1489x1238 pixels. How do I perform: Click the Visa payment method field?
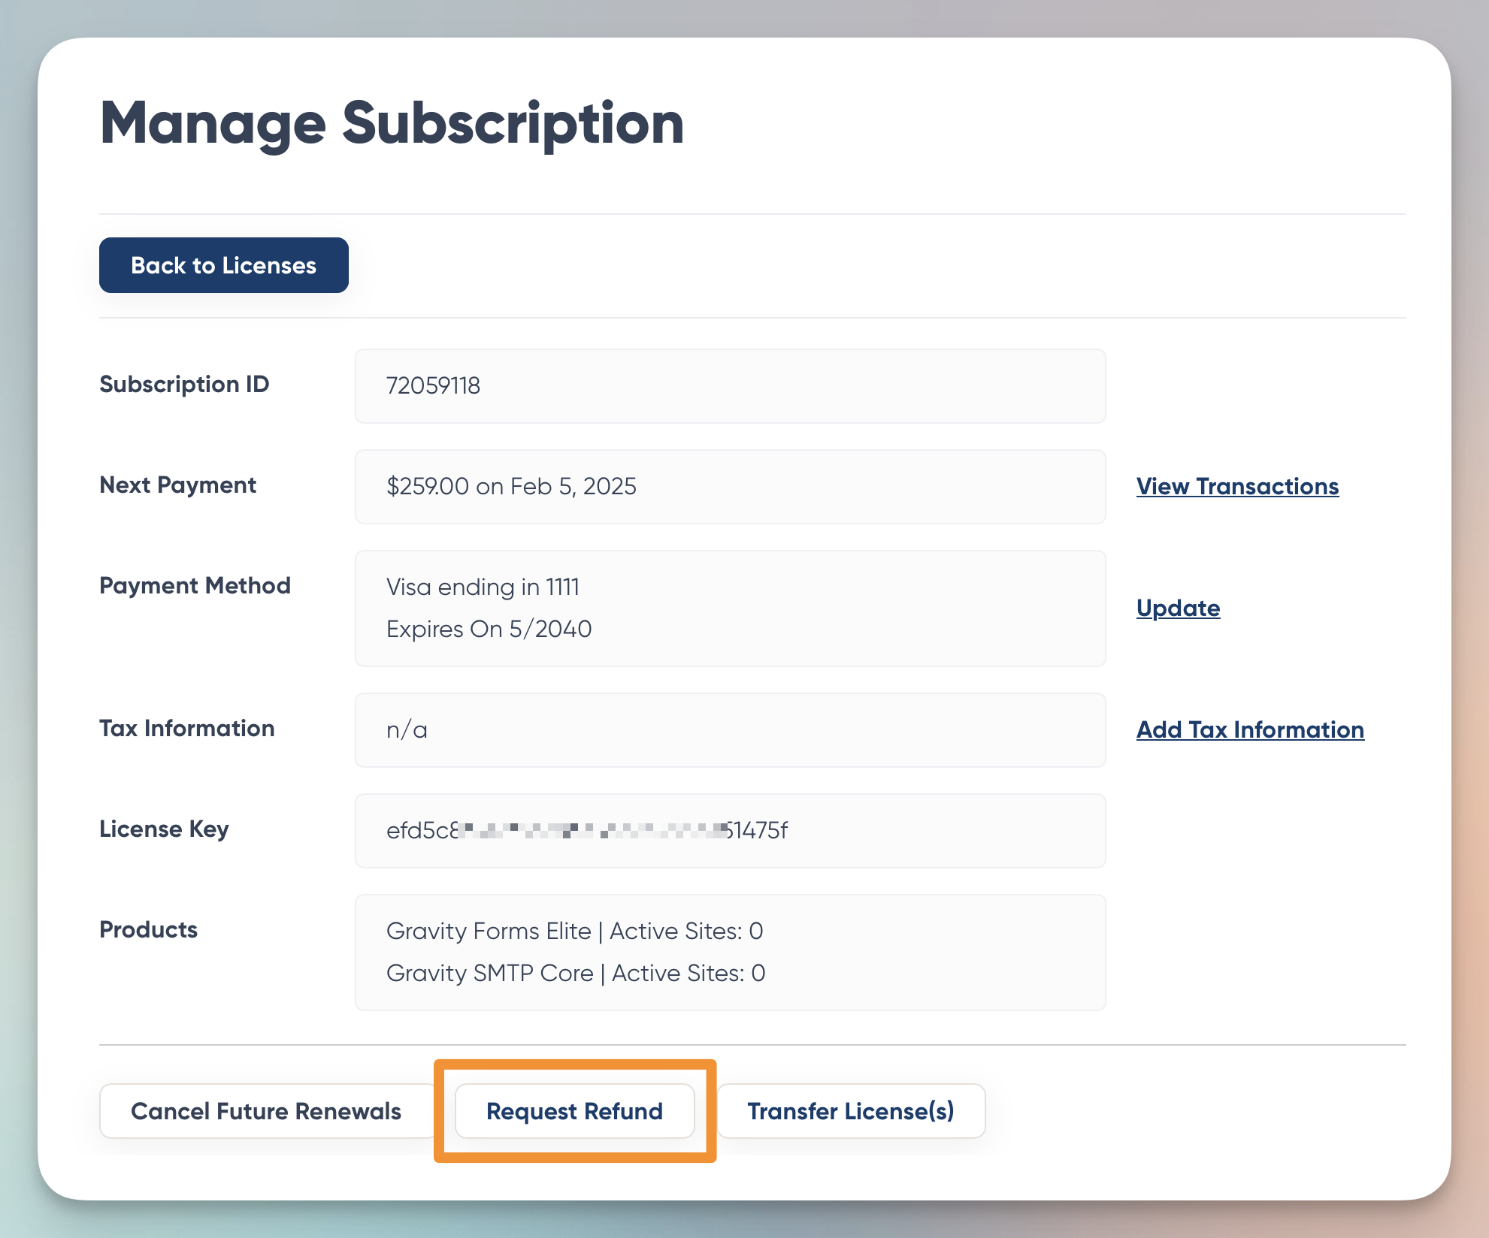coord(729,608)
